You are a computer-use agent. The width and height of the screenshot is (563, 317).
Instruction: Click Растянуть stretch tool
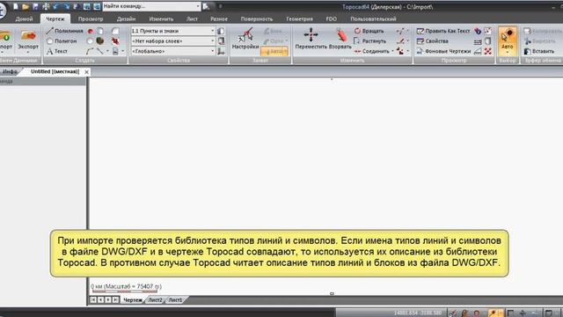pyautogui.click(x=369, y=41)
